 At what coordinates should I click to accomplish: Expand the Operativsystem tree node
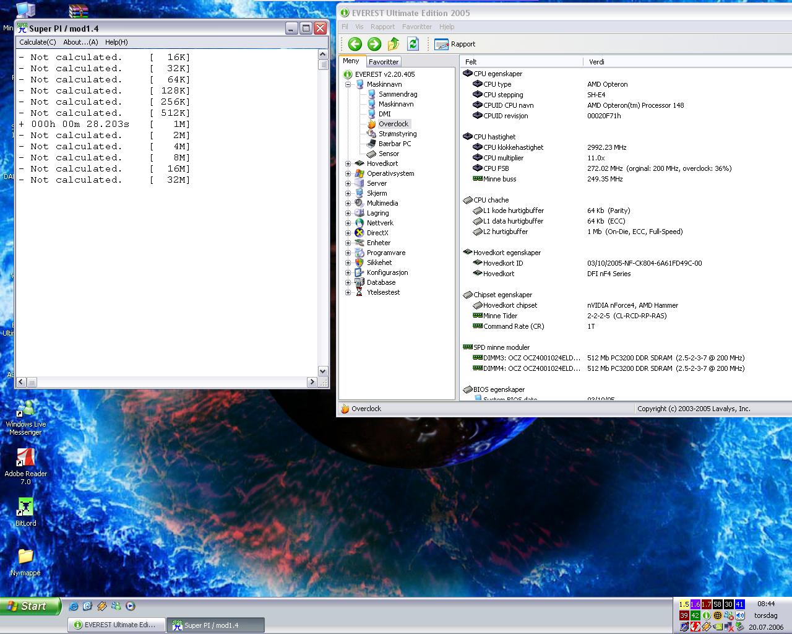(348, 173)
